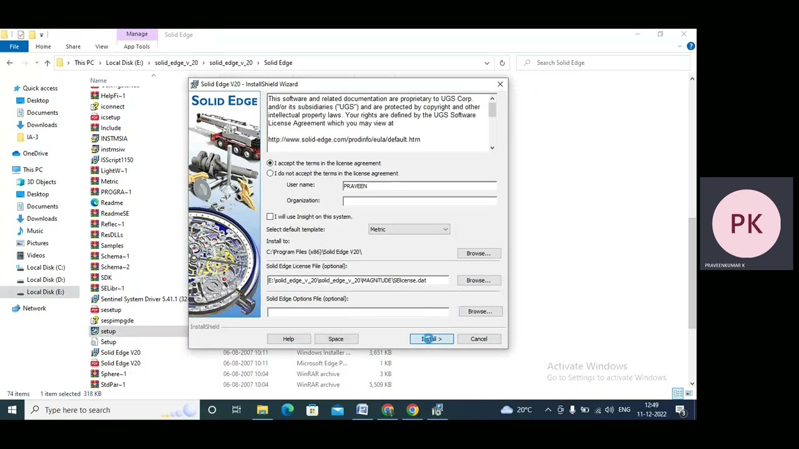Select the Sentinel System Driver file

[139, 299]
